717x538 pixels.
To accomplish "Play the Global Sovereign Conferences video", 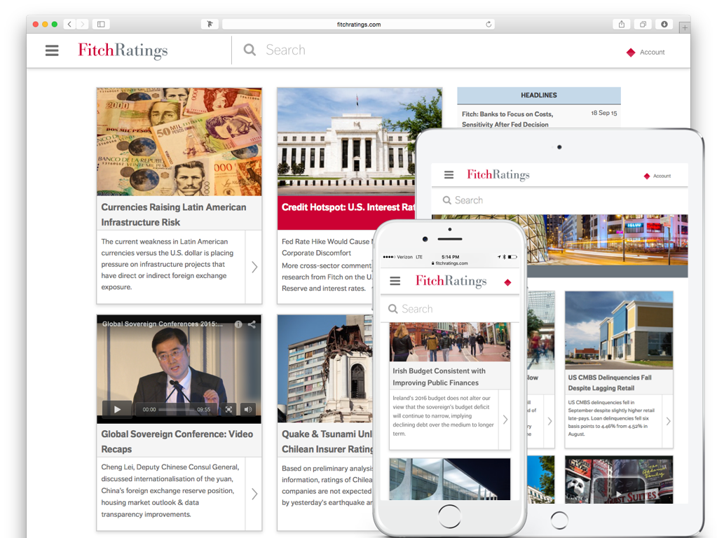I will (x=117, y=410).
